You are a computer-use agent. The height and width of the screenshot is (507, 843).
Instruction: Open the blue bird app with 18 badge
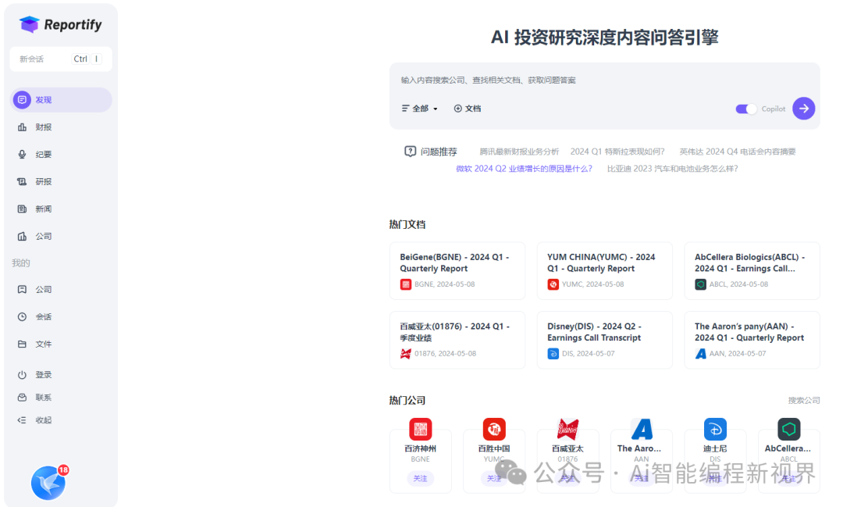point(48,483)
